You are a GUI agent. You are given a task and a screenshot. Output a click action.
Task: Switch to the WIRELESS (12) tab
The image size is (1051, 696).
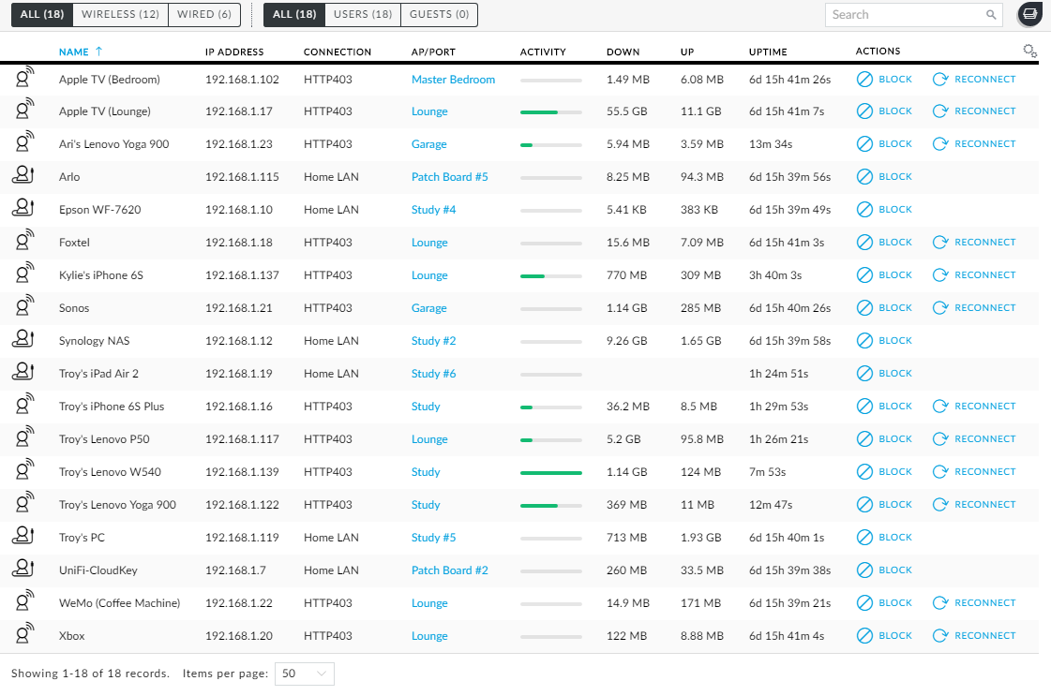119,14
